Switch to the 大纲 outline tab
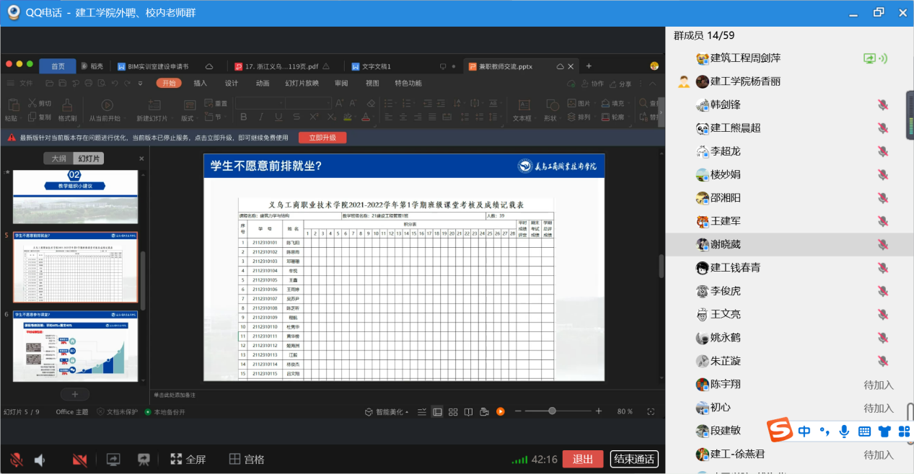The image size is (914, 474). (57, 158)
